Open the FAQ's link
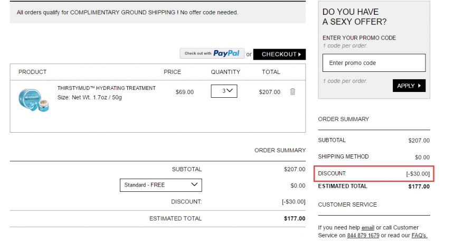Screen dimensions: 454x241 419,236
